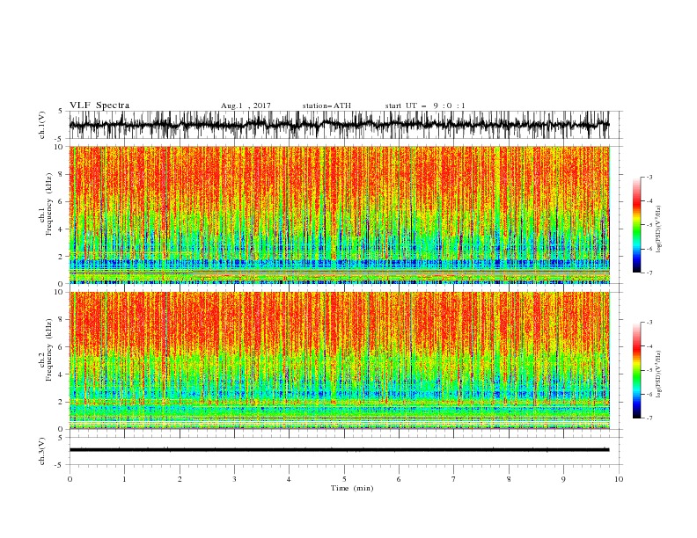Click inside the ch.1 spectrogram panel
Screen dimensions: 697x538
(339, 214)
